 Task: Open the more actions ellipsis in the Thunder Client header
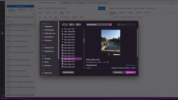[34, 3]
